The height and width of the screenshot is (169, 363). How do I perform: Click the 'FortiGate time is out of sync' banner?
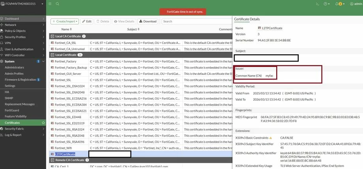pos(183,12)
